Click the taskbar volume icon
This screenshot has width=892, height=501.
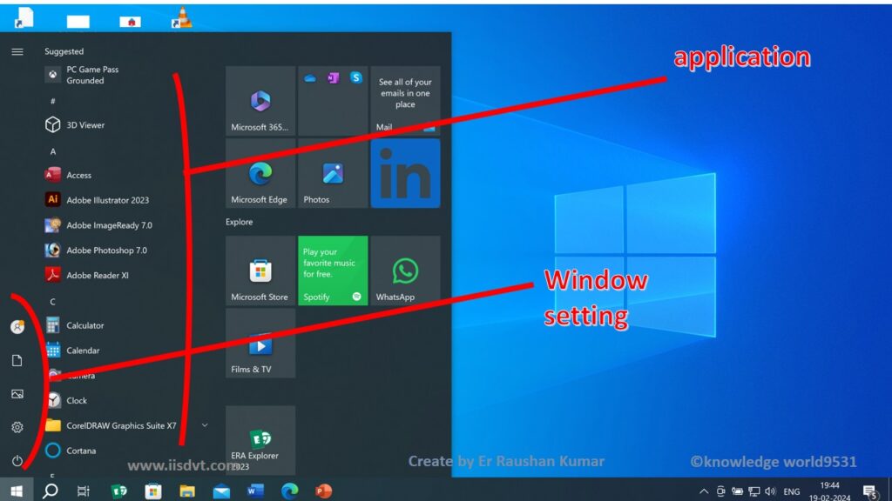point(770,491)
